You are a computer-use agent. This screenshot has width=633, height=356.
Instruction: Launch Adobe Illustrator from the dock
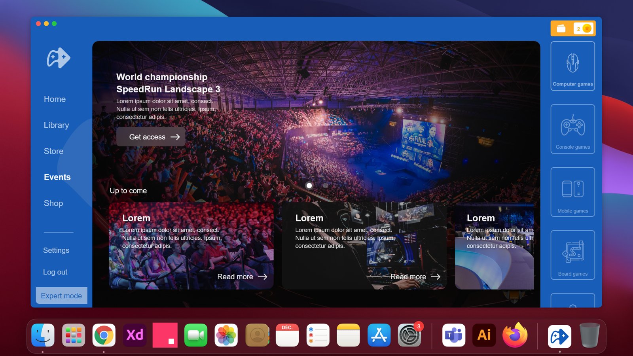(484, 335)
